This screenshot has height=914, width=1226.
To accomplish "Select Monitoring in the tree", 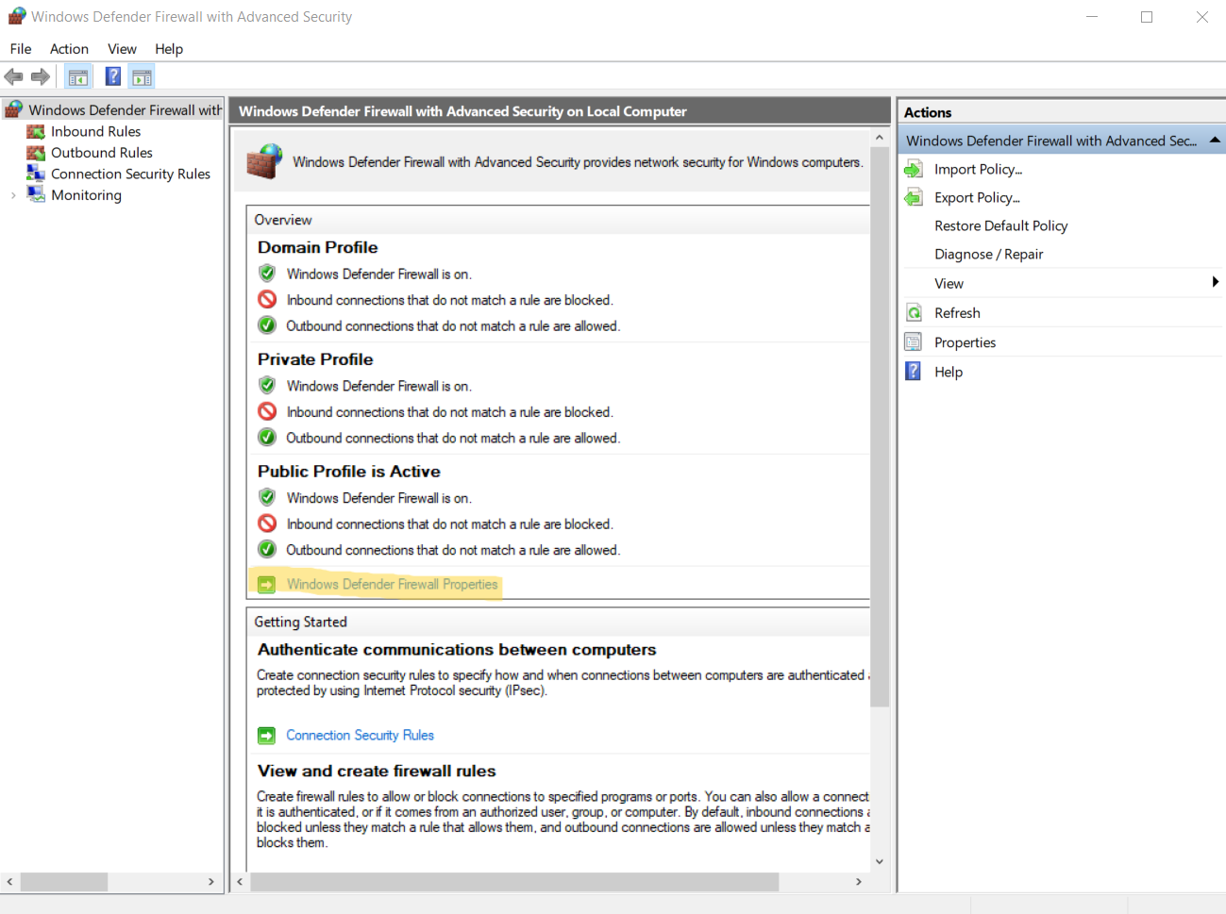I will [x=86, y=195].
